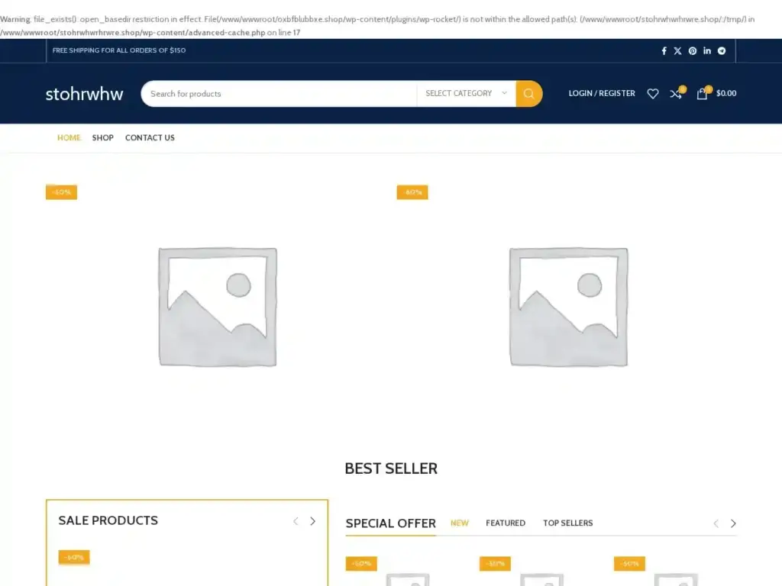Open the Telegram social icon

(722, 51)
